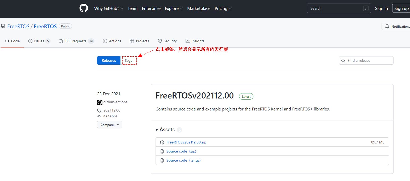Focus the Find a release field
The height and width of the screenshot is (181, 410).
point(366,60)
